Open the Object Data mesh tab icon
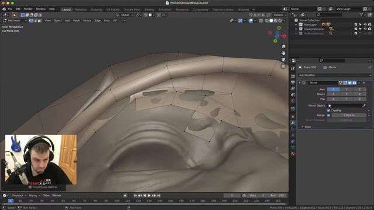The image size is (374, 210). (x=293, y=148)
